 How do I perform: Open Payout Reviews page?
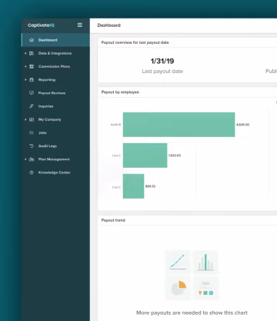click(x=55, y=93)
